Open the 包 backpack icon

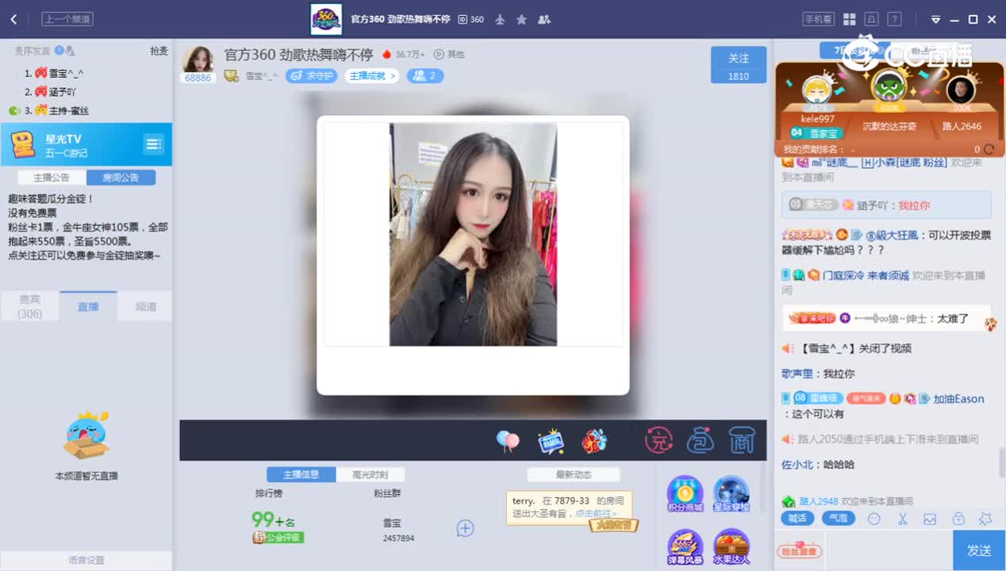[x=700, y=440]
